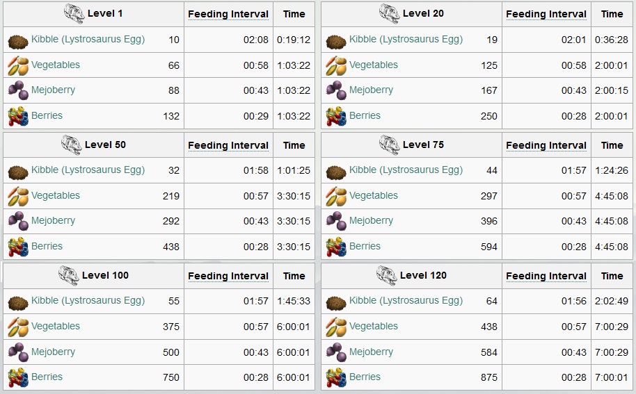Click Feeding Interval header in Level 1 table

(x=228, y=14)
